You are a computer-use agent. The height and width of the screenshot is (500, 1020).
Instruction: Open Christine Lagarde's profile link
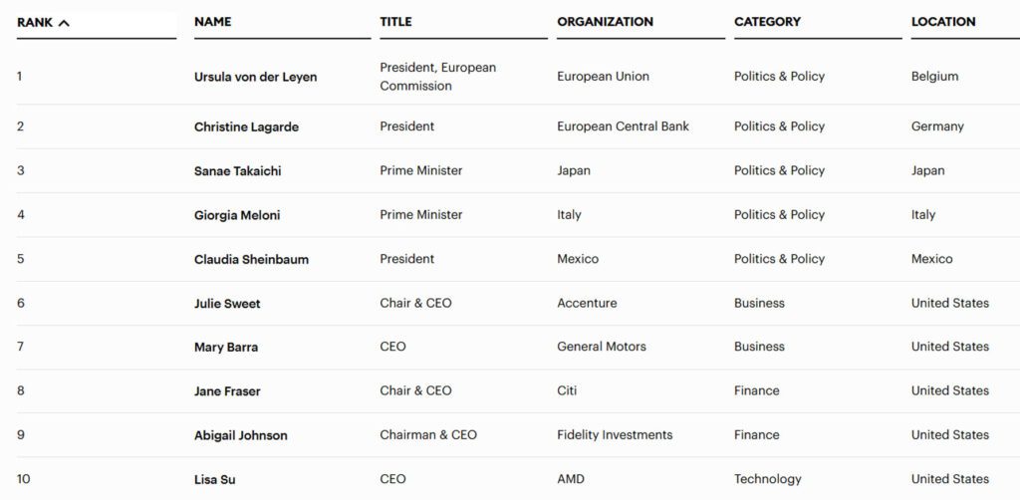click(x=246, y=126)
